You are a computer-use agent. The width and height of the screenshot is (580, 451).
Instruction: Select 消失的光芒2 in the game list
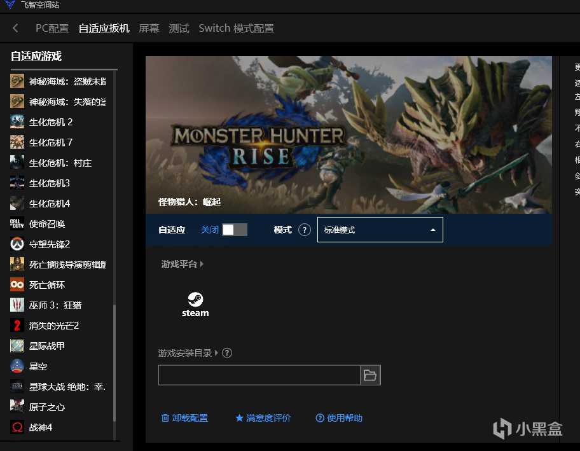[54, 325]
